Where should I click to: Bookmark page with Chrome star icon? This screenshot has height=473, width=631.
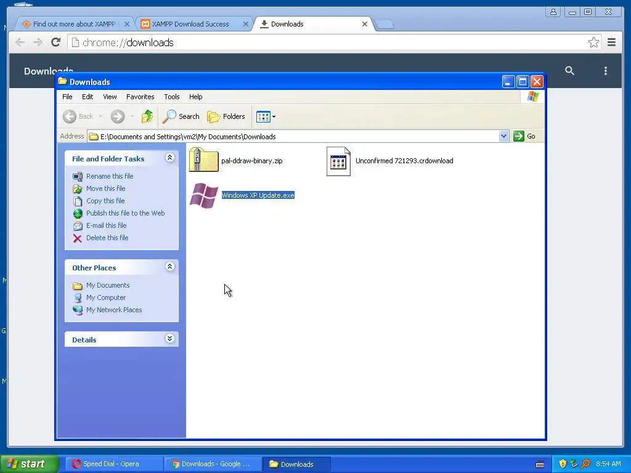pos(593,42)
